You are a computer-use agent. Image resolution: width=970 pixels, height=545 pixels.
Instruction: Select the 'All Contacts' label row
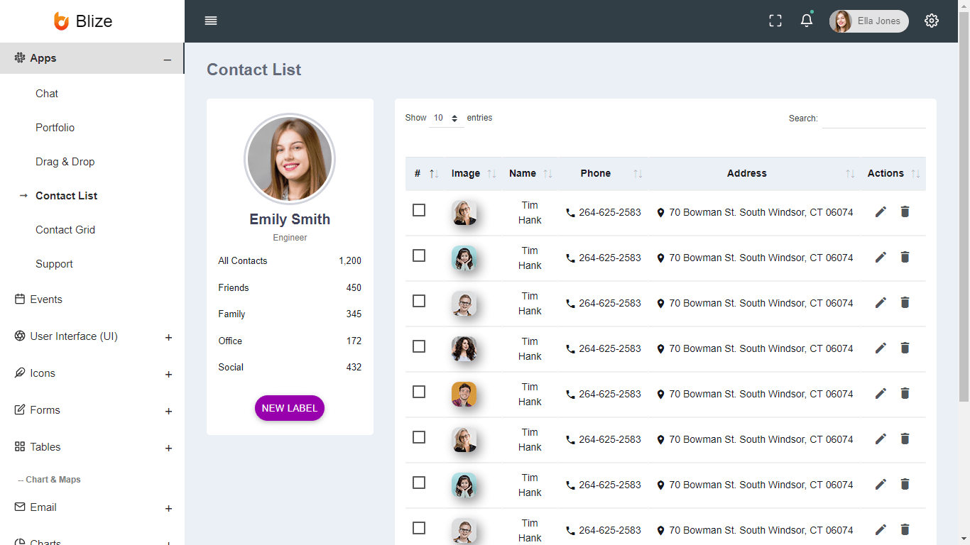point(290,260)
